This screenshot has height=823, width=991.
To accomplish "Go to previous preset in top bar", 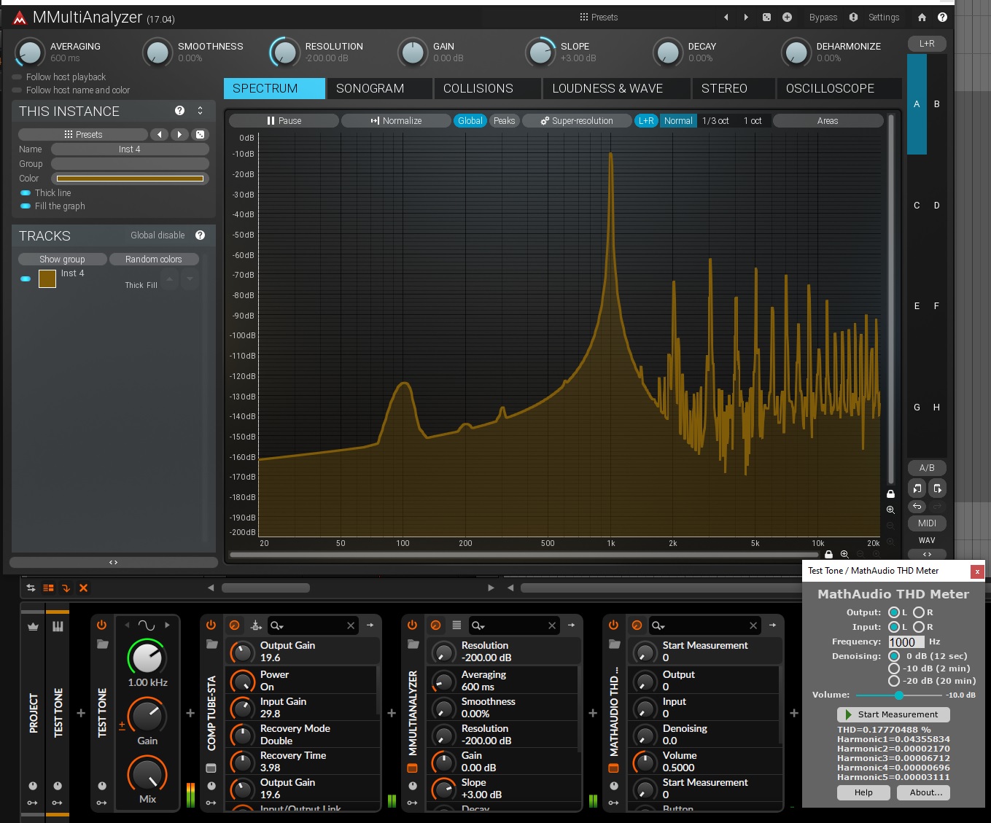I will click(726, 17).
